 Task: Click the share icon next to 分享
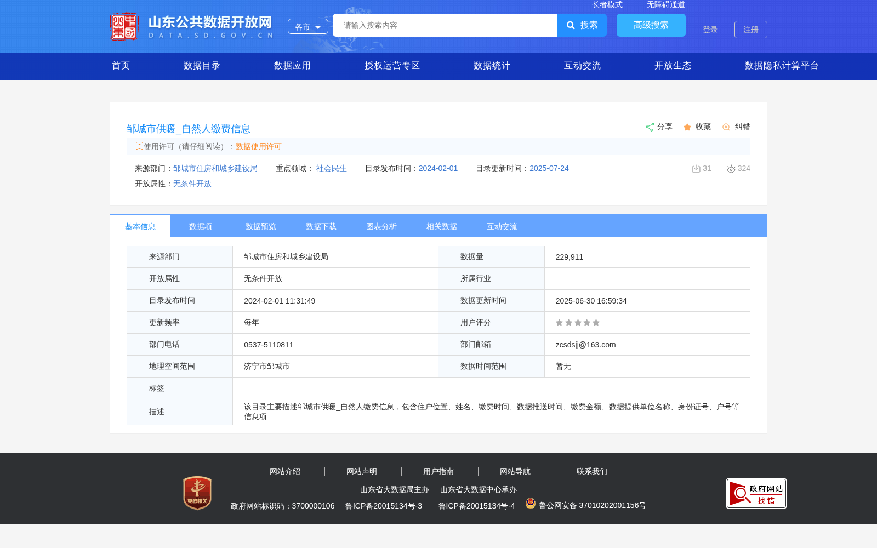pyautogui.click(x=650, y=127)
